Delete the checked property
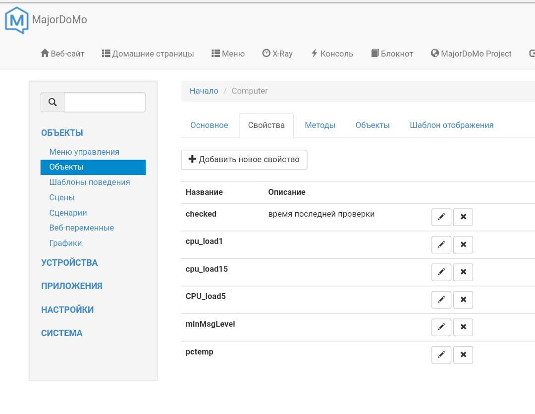The image size is (535, 414). click(463, 217)
